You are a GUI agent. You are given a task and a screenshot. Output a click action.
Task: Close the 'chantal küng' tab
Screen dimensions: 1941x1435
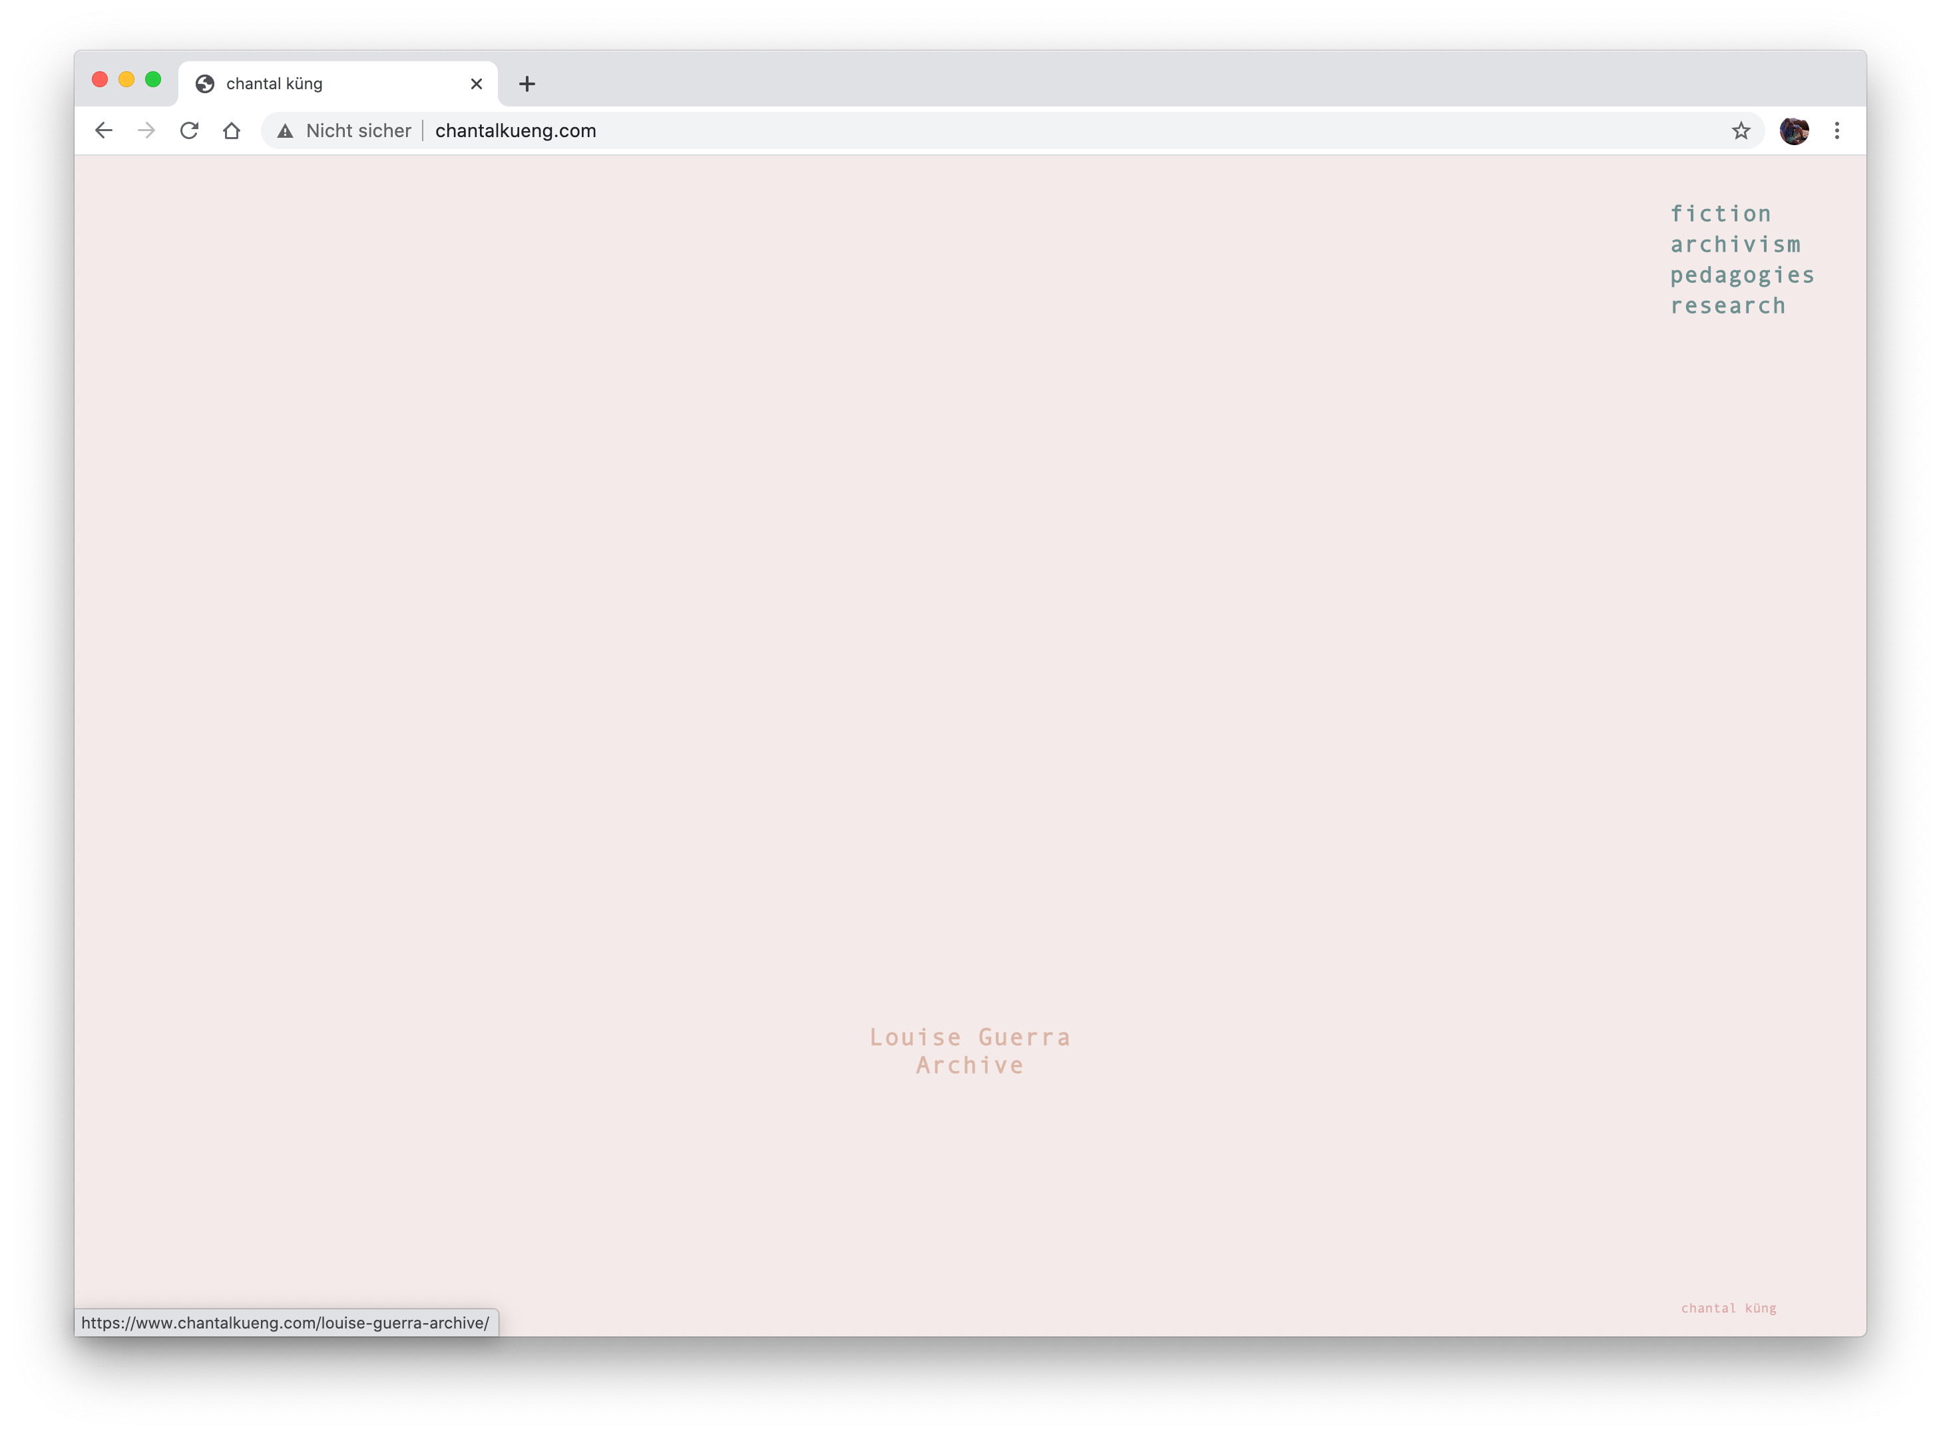tap(476, 85)
